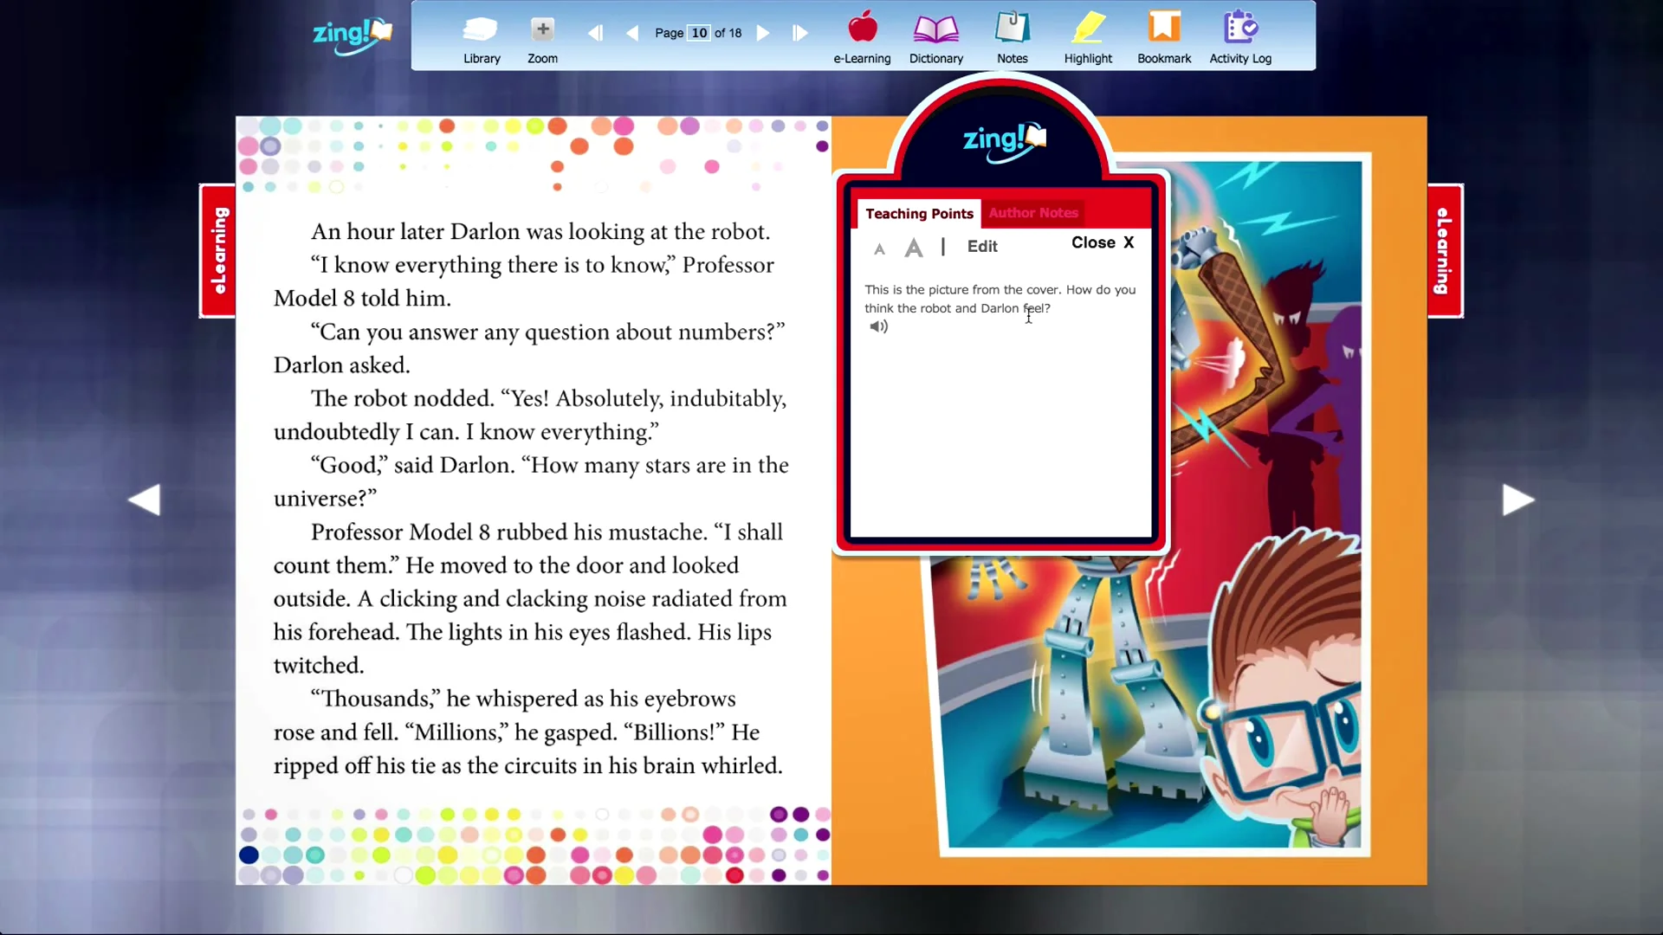Decrease note text size with small A
The width and height of the screenshot is (1663, 935).
click(x=879, y=249)
